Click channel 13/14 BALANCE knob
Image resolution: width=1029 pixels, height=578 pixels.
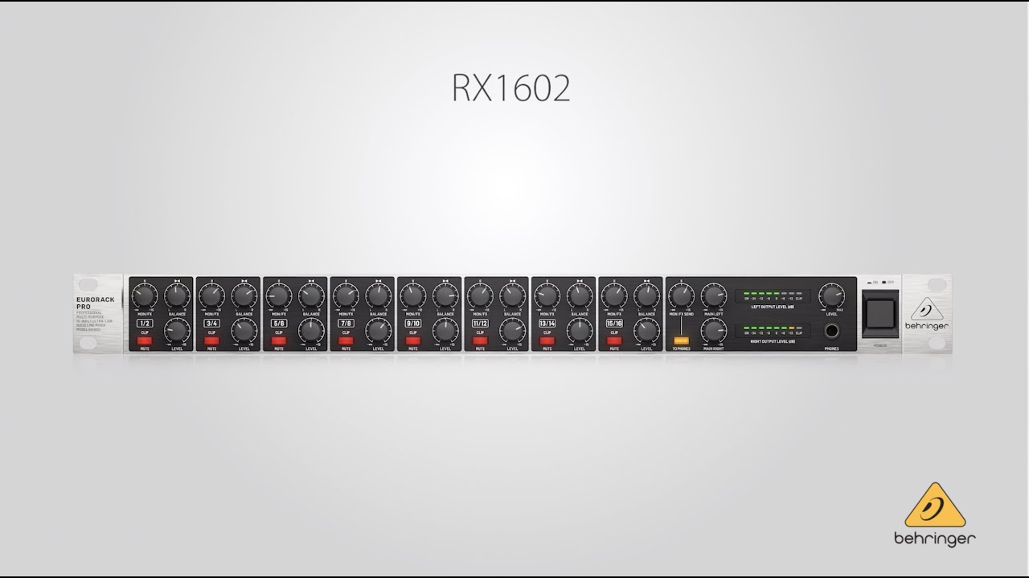[x=580, y=296]
